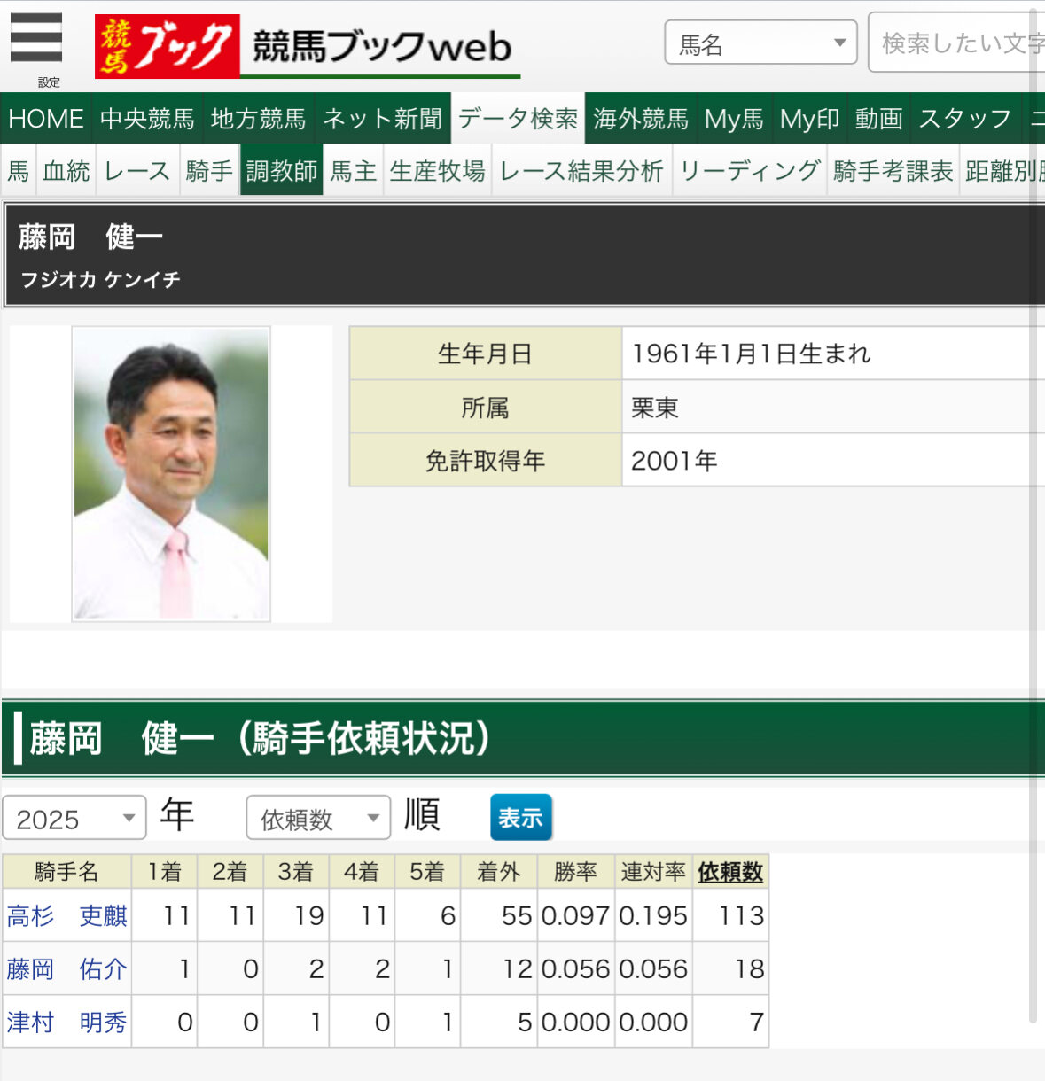Screen dimensions: 1045x1081
Task: Open jockey 高杉 吏麒 link
Action: (67, 916)
